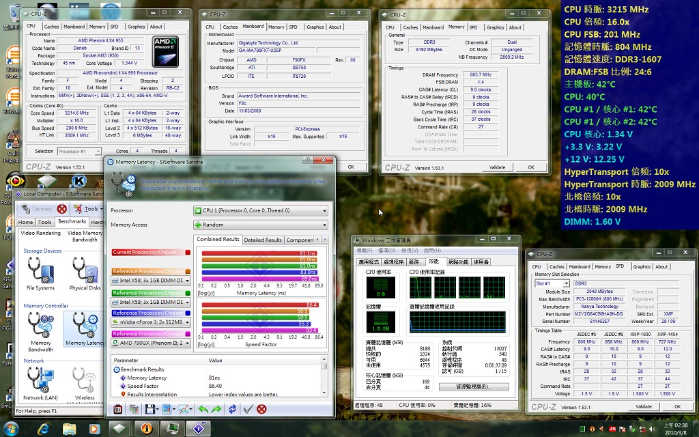
Task: Click Validate button in CPU-Z Memory window
Action: point(497,168)
